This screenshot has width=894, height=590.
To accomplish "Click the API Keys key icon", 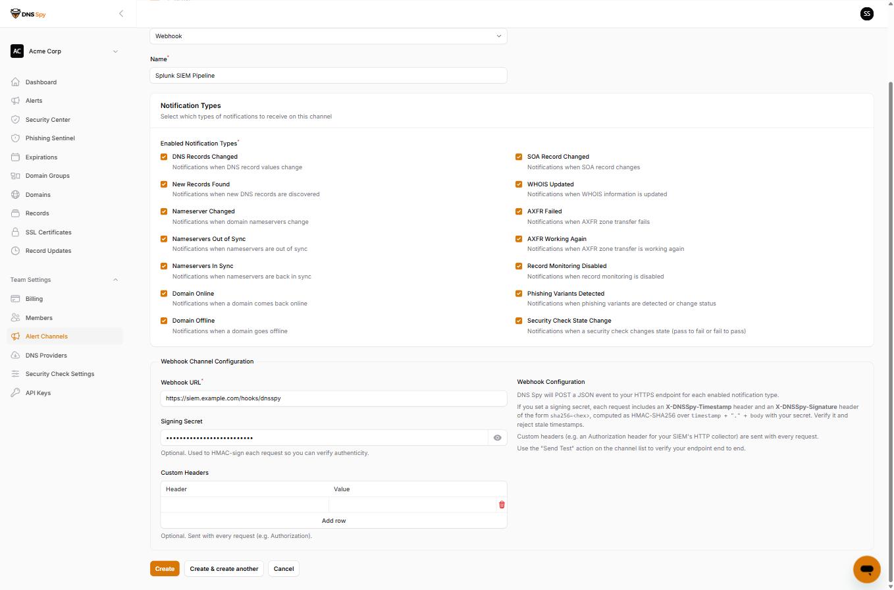I will pos(15,393).
